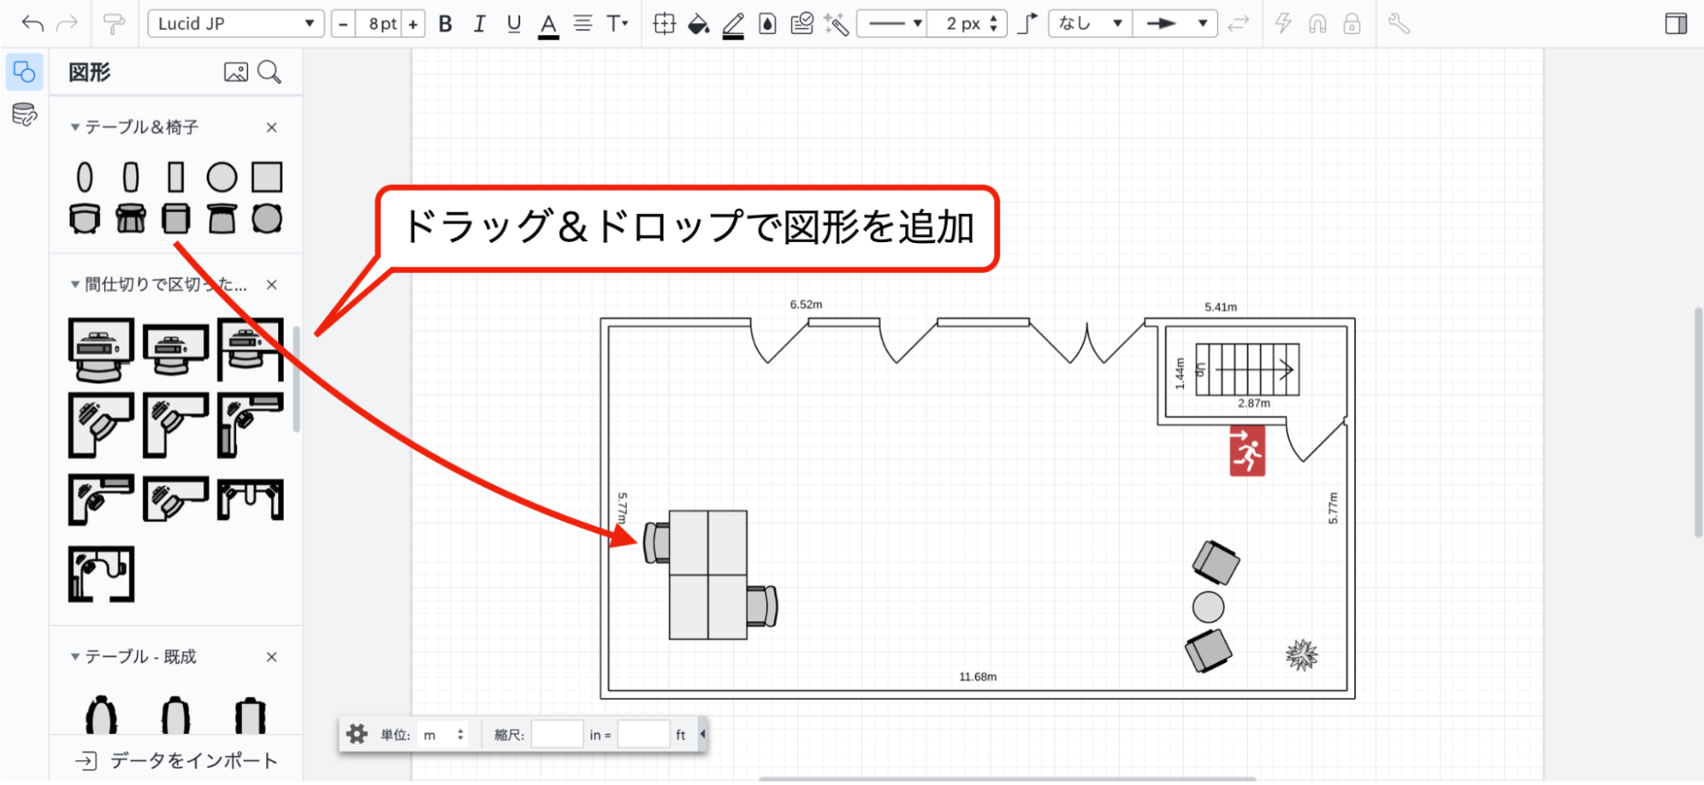
Task: Open the shape search magnifier
Action: coord(269,72)
